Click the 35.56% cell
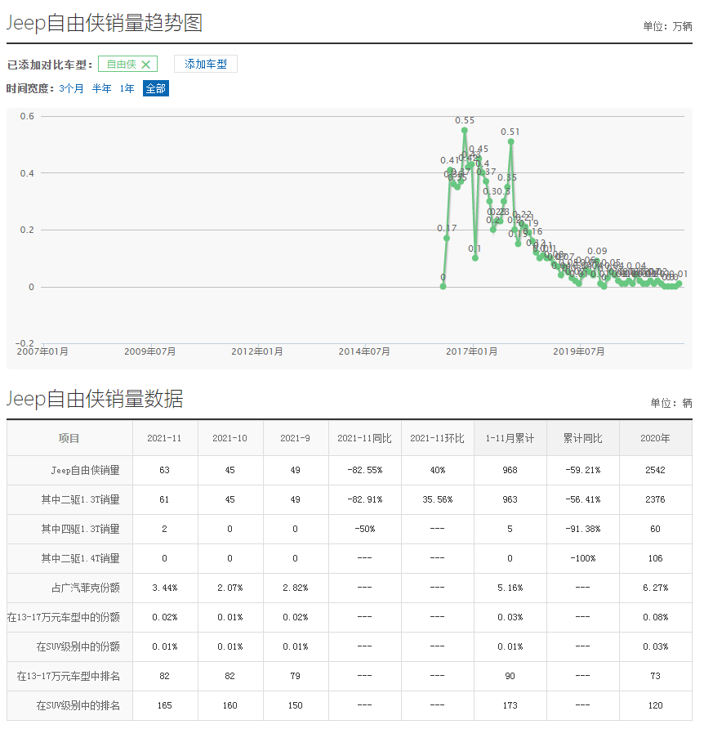Image resolution: width=704 pixels, height=729 pixels. point(437,499)
